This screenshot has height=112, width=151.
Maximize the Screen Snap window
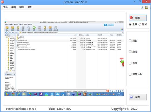click(x=139, y=1)
